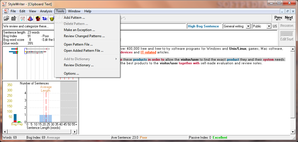Click Ave Sentence: 23.0 Poor status entry

tap(129, 138)
